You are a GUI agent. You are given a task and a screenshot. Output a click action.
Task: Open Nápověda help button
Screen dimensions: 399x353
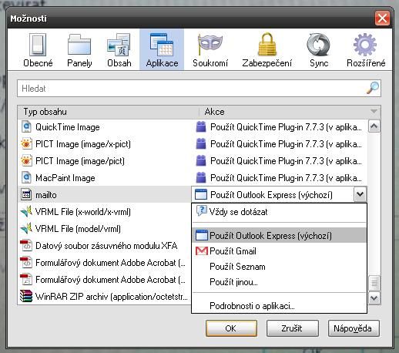click(x=354, y=328)
